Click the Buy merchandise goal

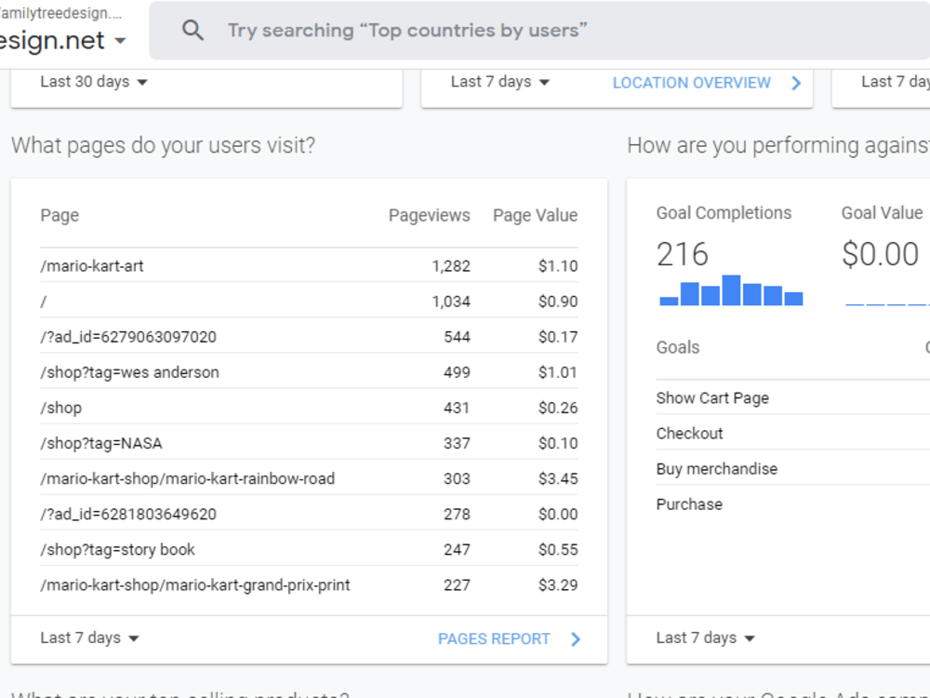click(716, 469)
